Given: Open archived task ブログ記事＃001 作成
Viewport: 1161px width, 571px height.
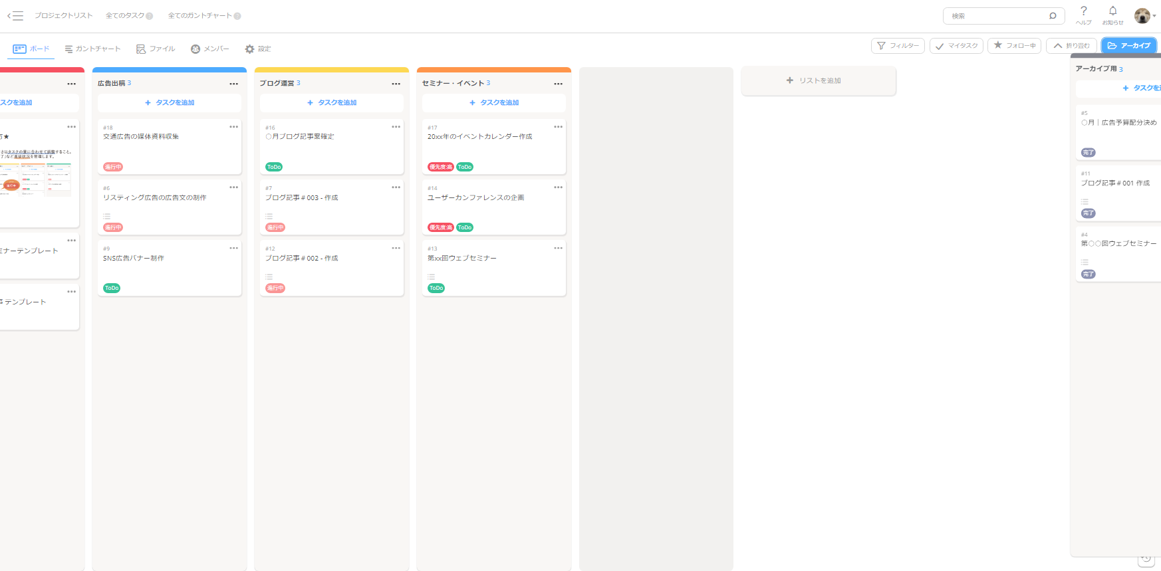Looking at the screenshot, I should 1118,193.
